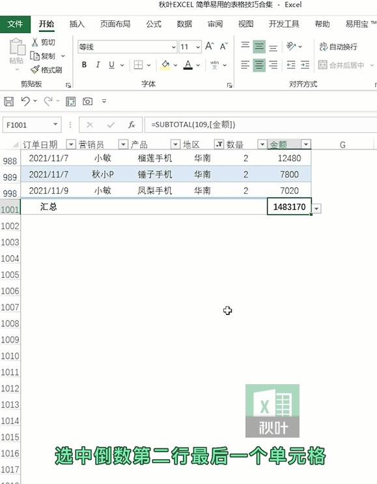
Task: Align text left
Action: [245, 65]
